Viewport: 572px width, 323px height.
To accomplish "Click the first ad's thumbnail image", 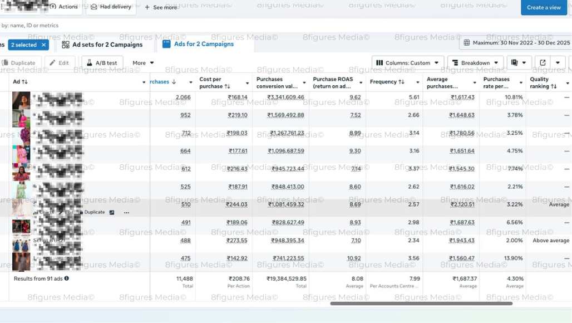I will [21, 100].
